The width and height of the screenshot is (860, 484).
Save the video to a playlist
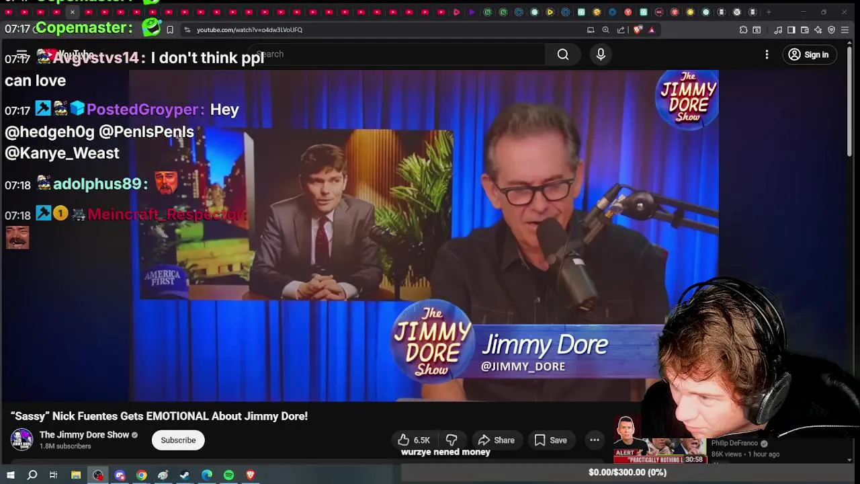point(551,440)
